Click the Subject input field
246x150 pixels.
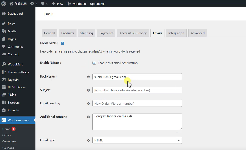(x=137, y=90)
